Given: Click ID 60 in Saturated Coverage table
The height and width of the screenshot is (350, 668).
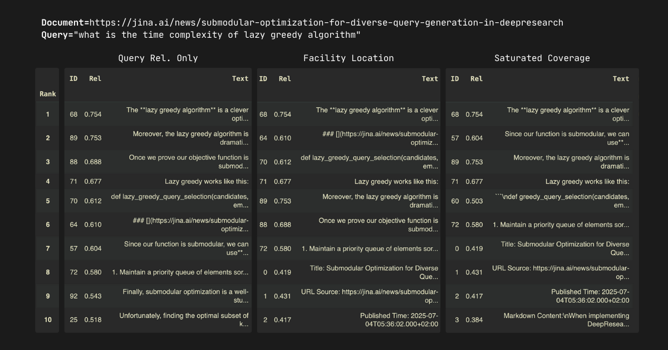Looking at the screenshot, I should (455, 201).
